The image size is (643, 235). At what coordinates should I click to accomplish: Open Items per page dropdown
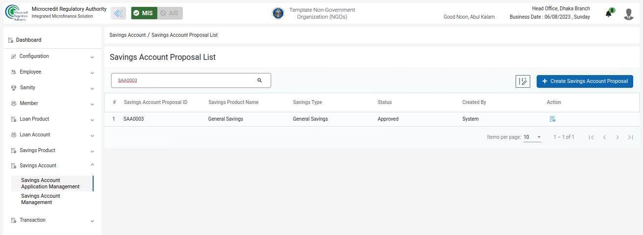(x=532, y=137)
